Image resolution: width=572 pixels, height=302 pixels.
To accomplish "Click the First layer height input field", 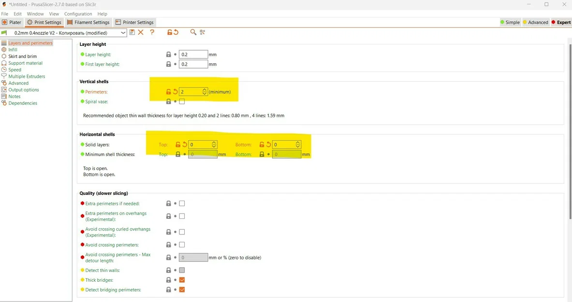I will (193, 64).
